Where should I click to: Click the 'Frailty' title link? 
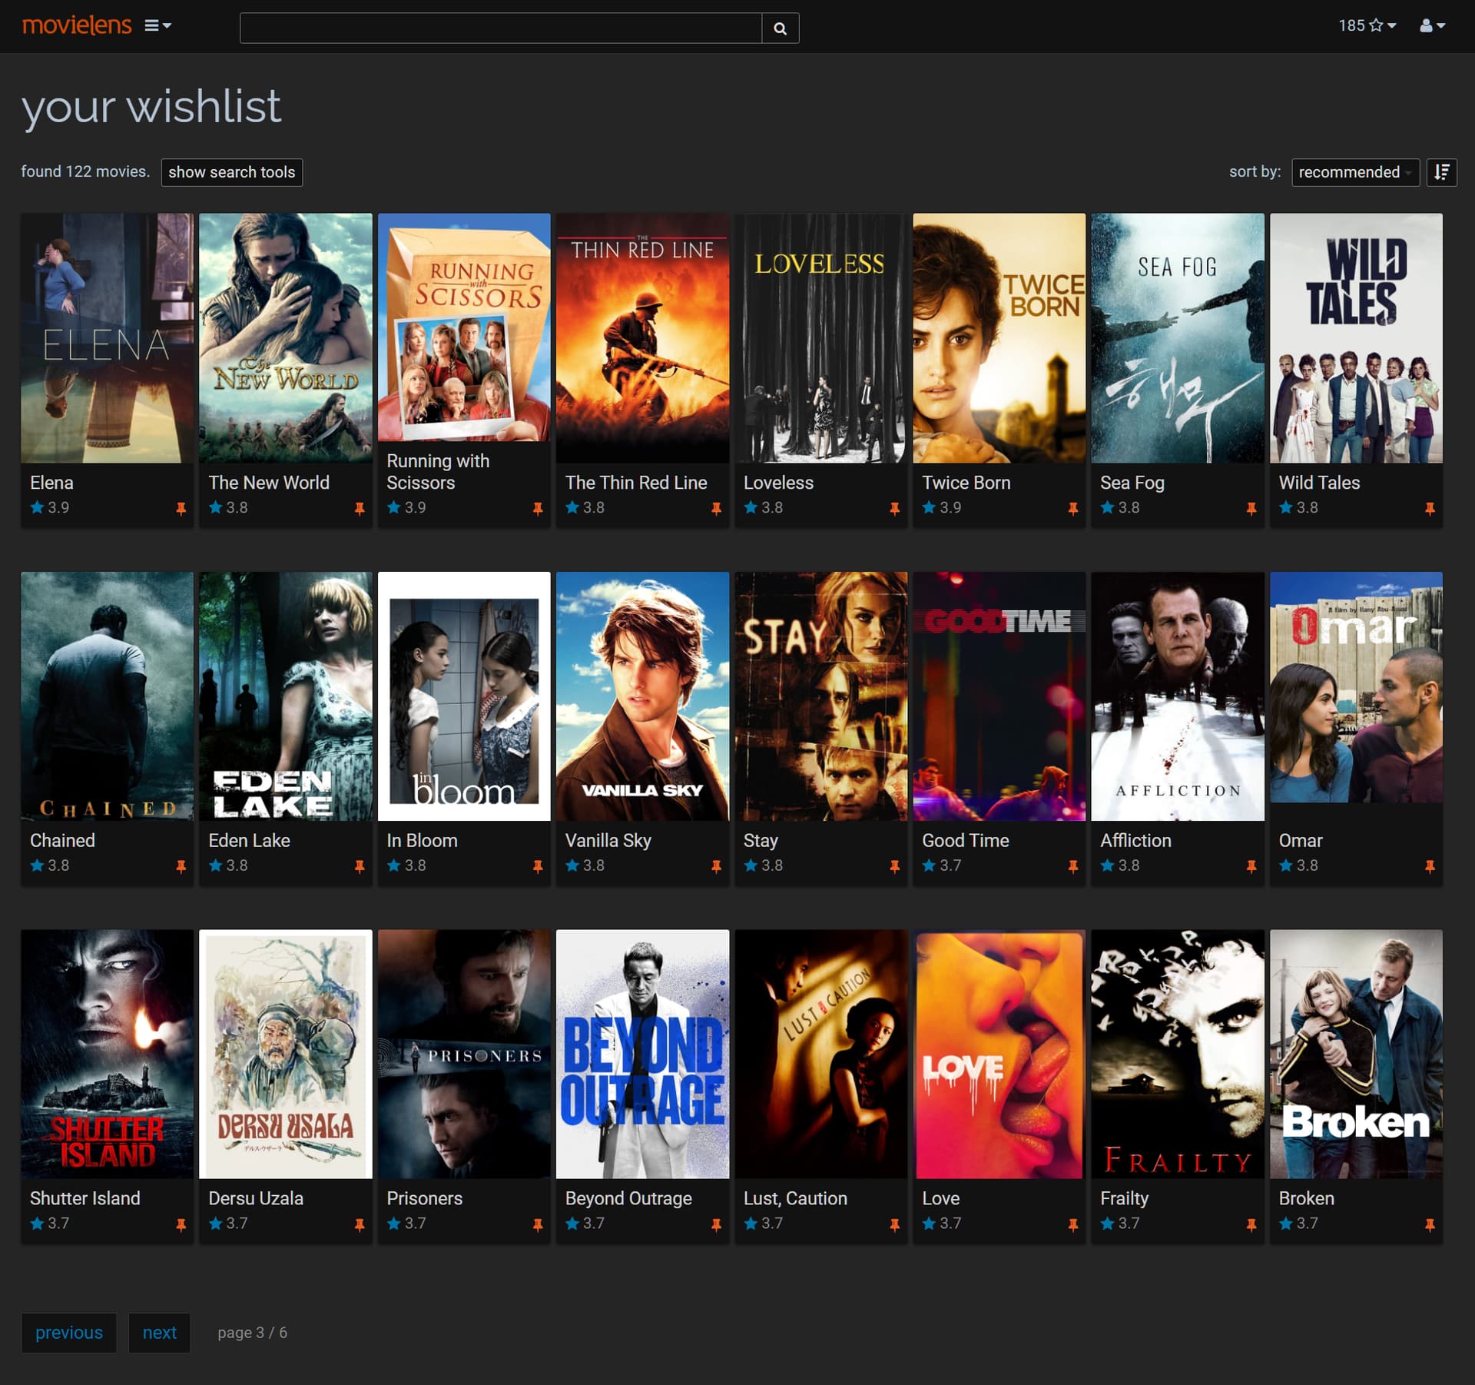[1125, 1199]
